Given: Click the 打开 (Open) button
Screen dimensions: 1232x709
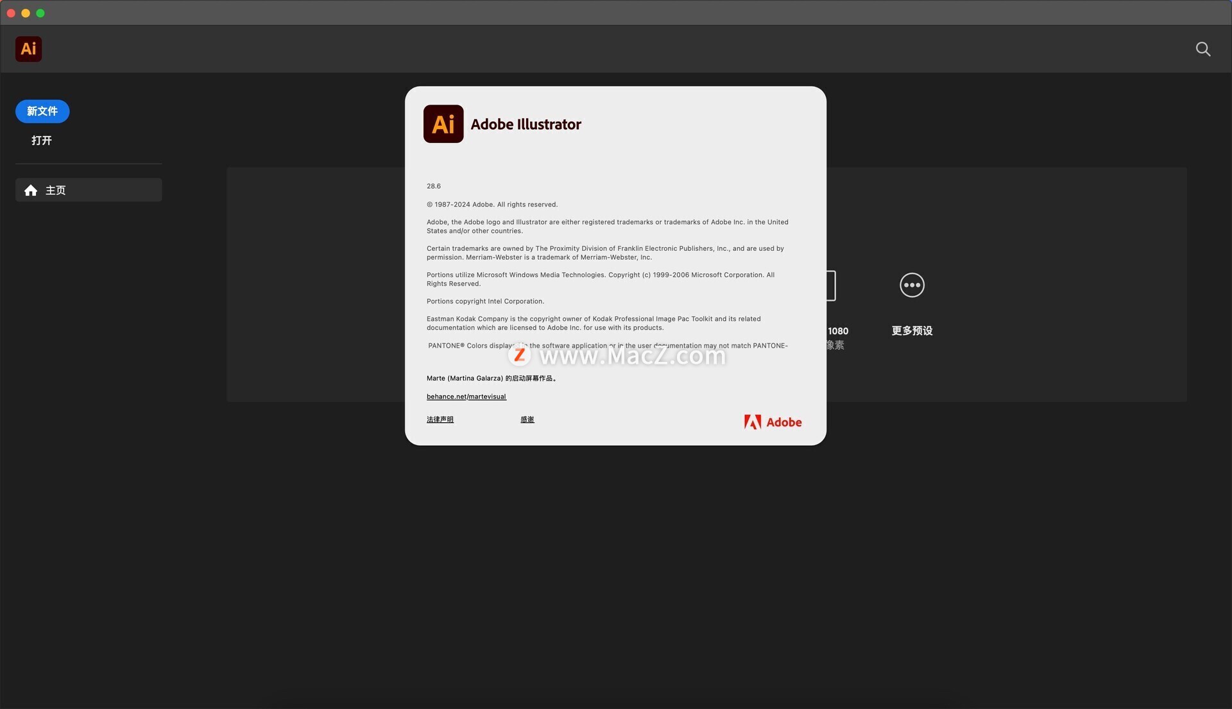Looking at the screenshot, I should point(42,141).
